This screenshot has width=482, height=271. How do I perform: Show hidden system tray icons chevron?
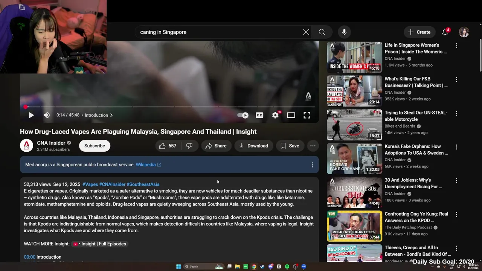432,266
